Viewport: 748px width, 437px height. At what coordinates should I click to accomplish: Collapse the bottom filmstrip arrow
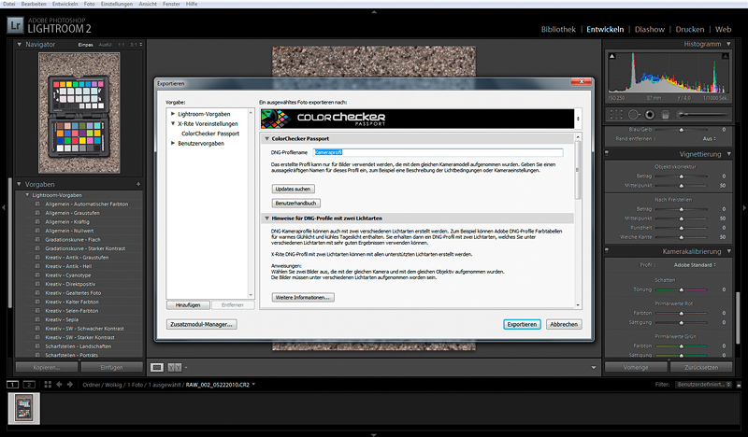coord(374,434)
